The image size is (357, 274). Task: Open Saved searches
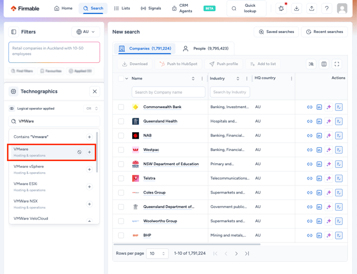coord(277,32)
